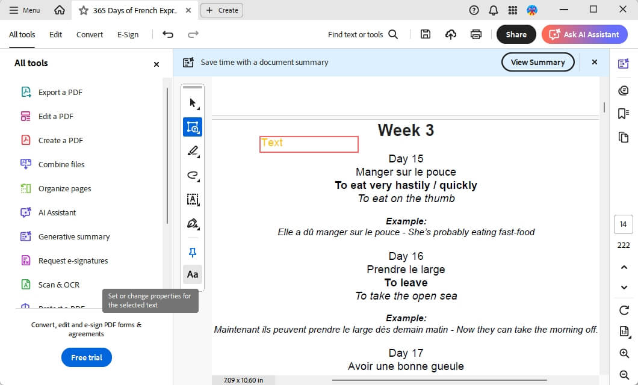Go to the previous page
This screenshot has height=385, width=638.
[x=624, y=268]
